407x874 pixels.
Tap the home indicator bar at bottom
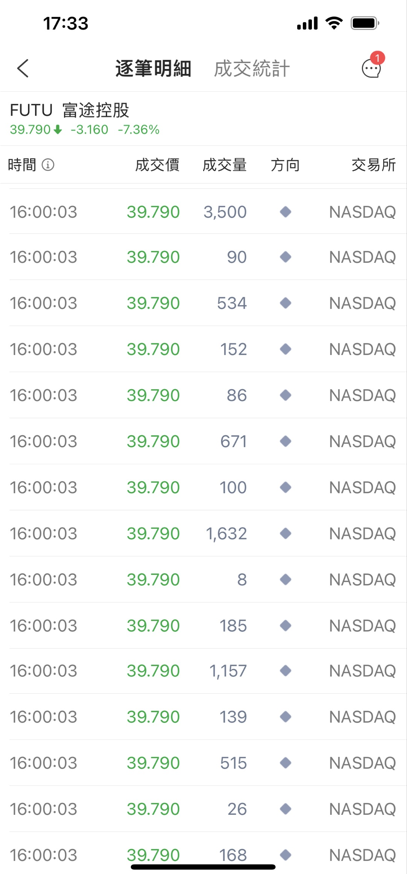203,867
